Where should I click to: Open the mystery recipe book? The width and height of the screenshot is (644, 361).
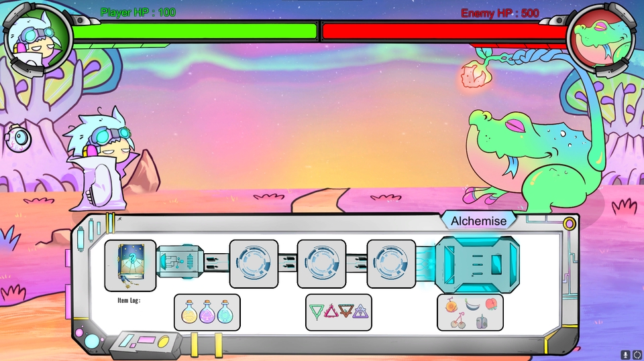pyautogui.click(x=130, y=266)
